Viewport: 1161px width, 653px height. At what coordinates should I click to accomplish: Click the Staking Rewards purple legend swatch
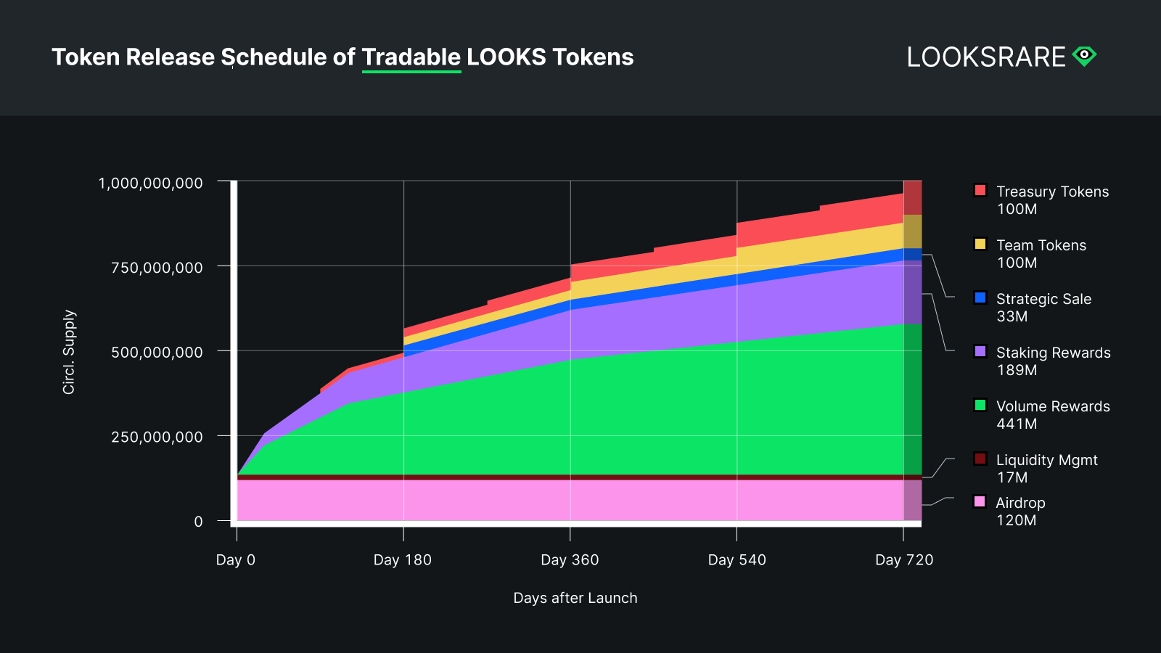pos(980,351)
